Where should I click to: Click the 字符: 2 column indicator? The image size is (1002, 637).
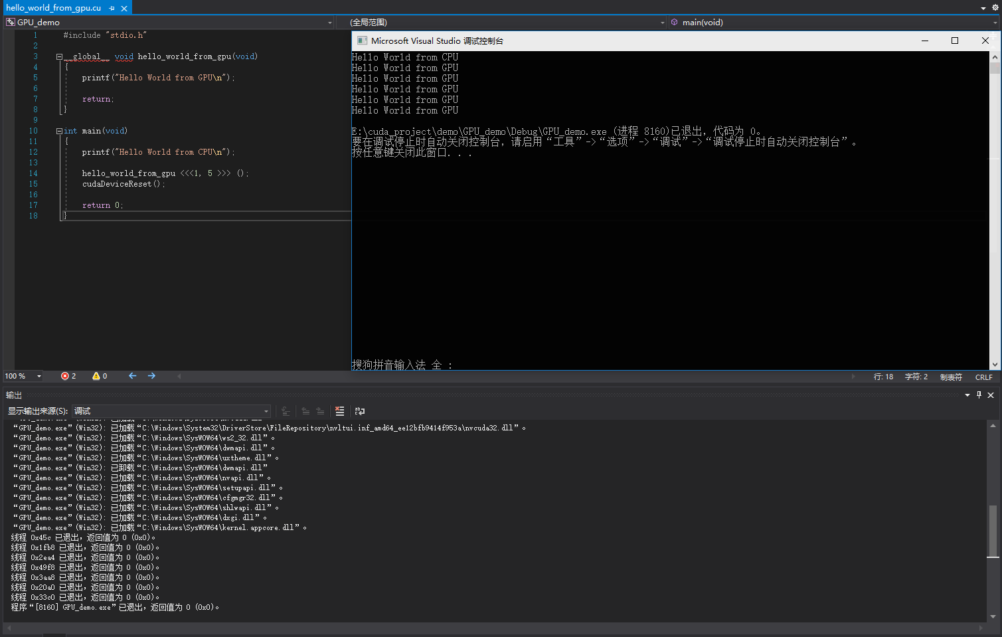[916, 377]
